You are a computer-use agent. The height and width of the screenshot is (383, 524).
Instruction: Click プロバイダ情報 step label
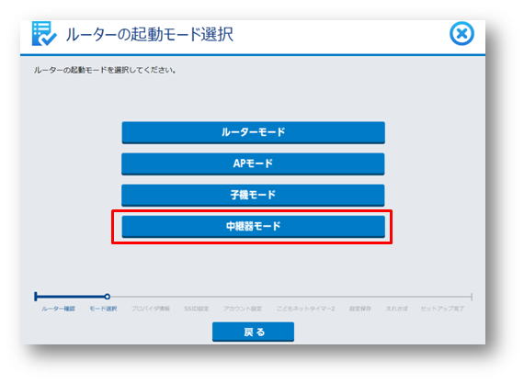(151, 309)
